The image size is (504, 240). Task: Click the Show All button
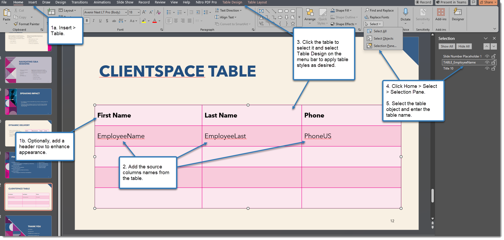447,46
